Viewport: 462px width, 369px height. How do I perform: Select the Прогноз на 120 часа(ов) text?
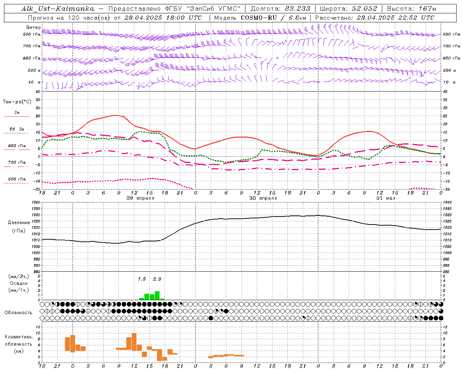tap(69, 18)
